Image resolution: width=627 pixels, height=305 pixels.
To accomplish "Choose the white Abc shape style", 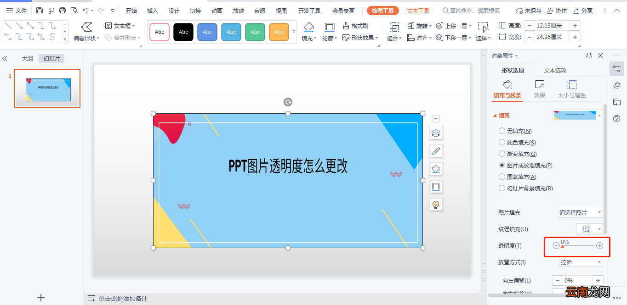I will (x=160, y=32).
